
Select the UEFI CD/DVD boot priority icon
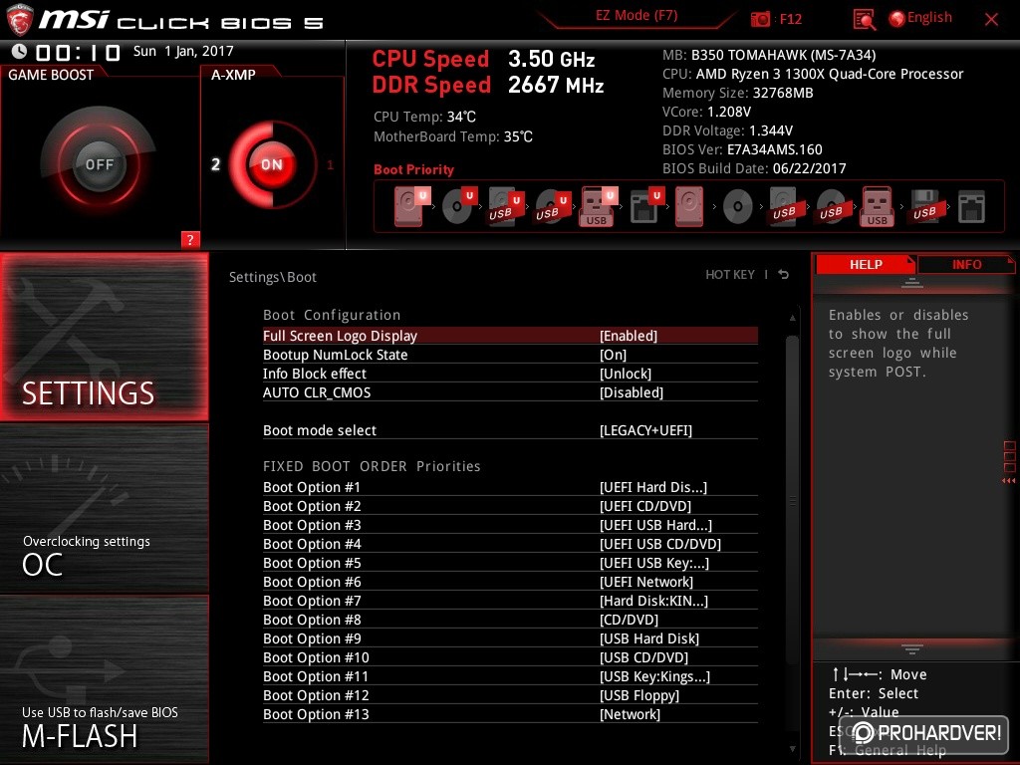[458, 206]
